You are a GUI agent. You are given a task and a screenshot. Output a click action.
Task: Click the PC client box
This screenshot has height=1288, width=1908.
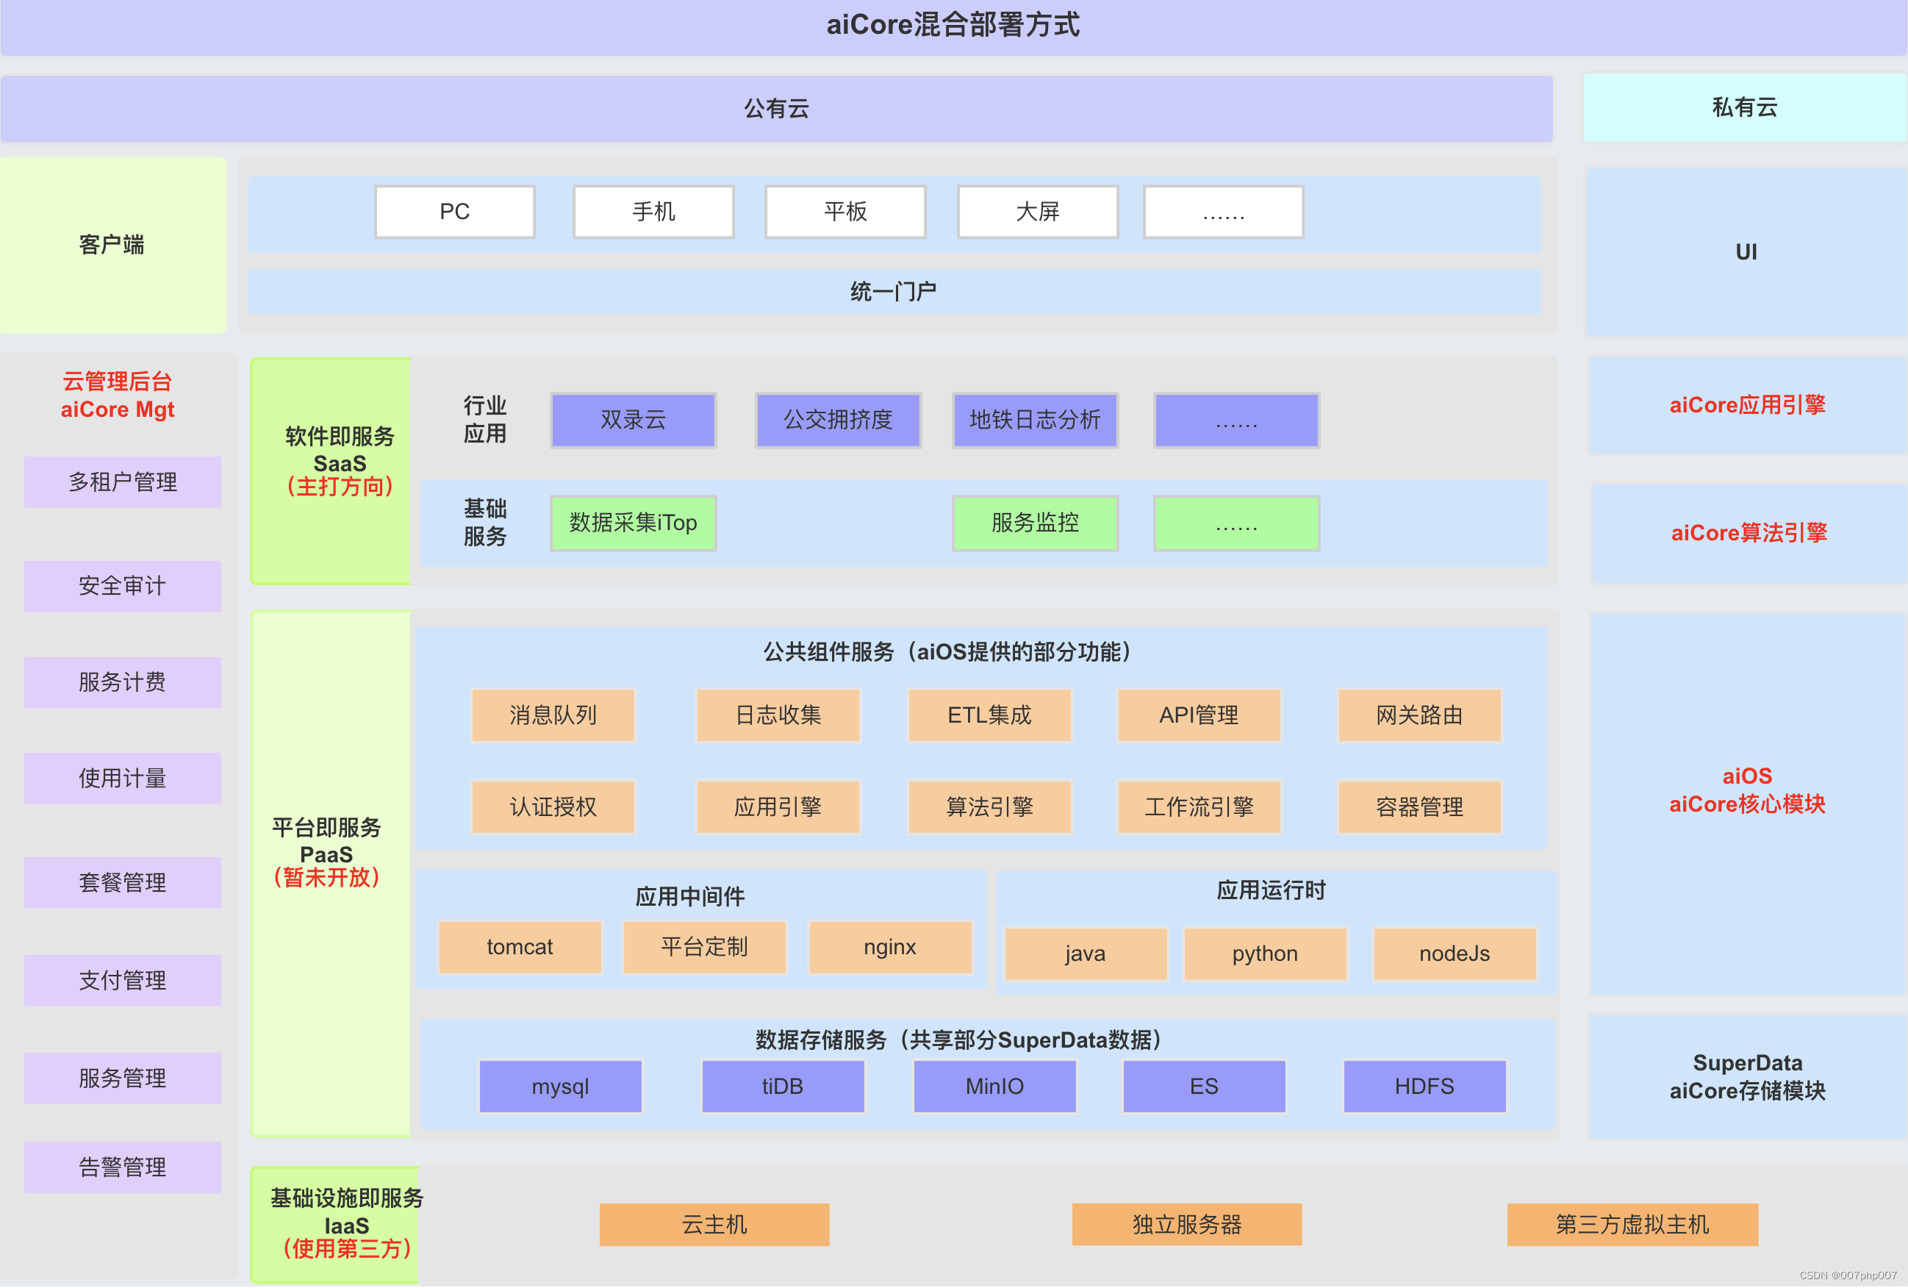click(455, 212)
